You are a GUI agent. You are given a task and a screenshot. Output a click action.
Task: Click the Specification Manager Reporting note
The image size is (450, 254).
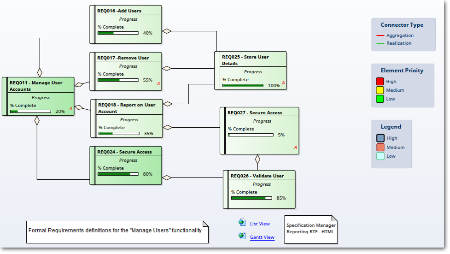(x=311, y=229)
